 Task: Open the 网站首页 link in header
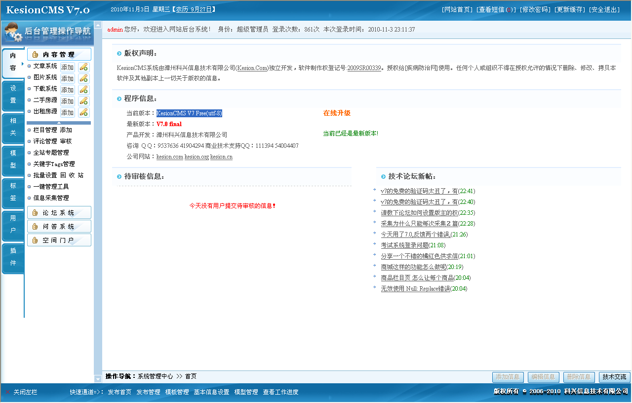click(x=457, y=10)
